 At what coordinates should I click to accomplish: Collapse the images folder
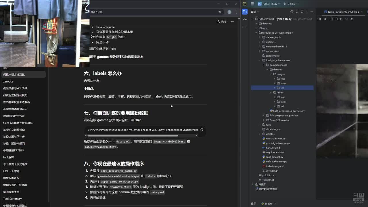[271, 74]
